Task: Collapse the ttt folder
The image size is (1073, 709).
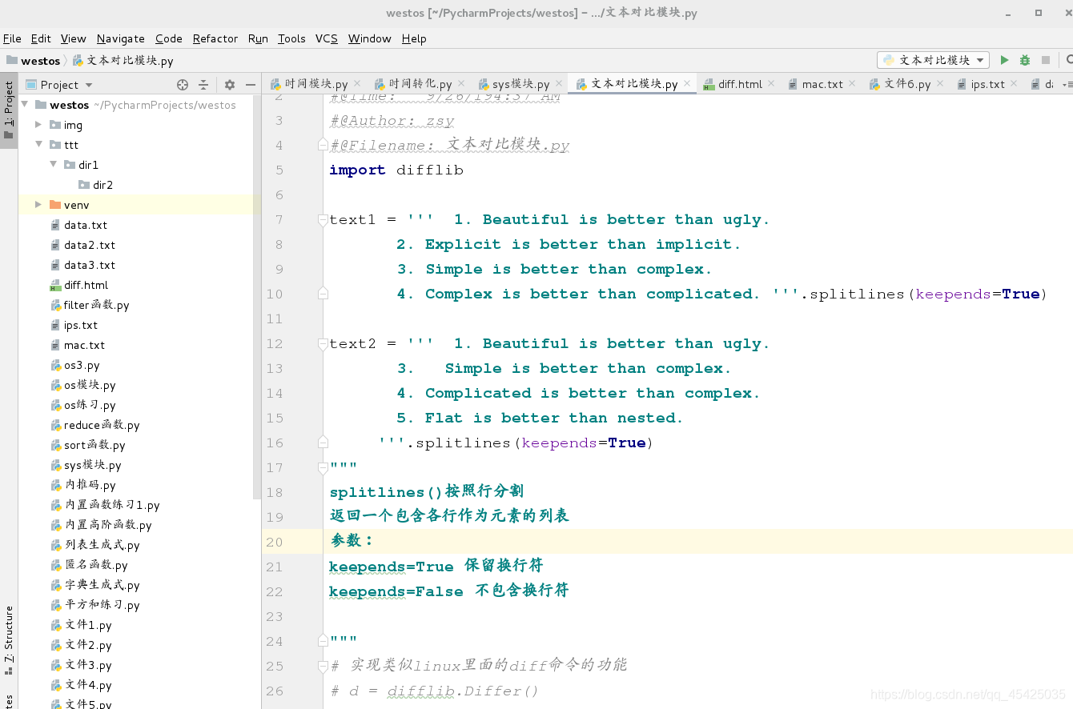Action: tap(38, 145)
